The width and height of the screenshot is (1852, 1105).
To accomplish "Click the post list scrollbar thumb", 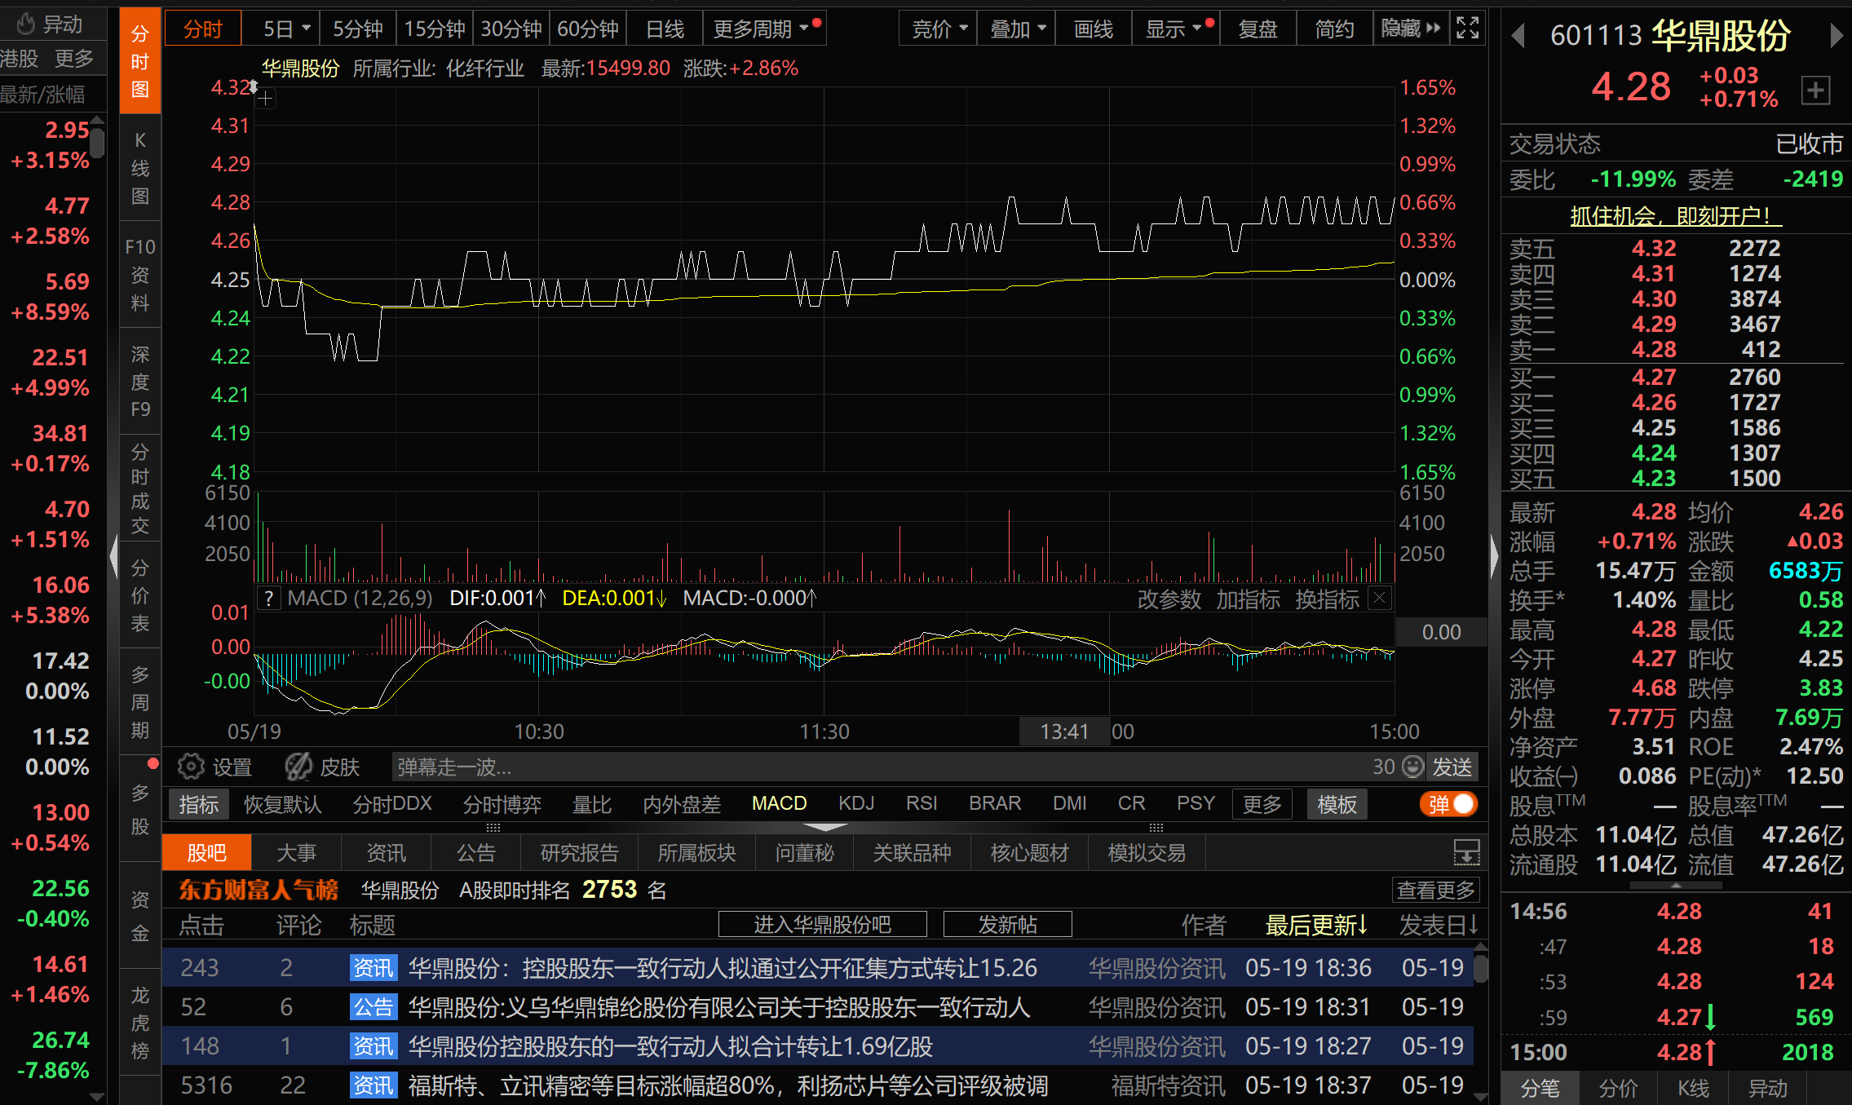I will [x=1481, y=967].
